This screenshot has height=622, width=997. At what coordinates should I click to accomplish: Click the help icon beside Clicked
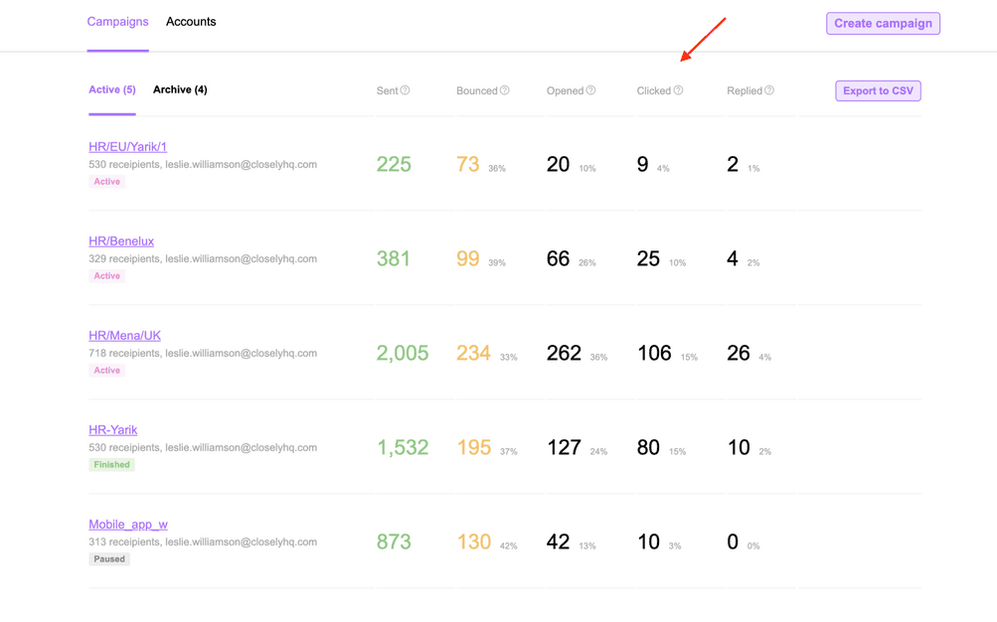point(678,90)
